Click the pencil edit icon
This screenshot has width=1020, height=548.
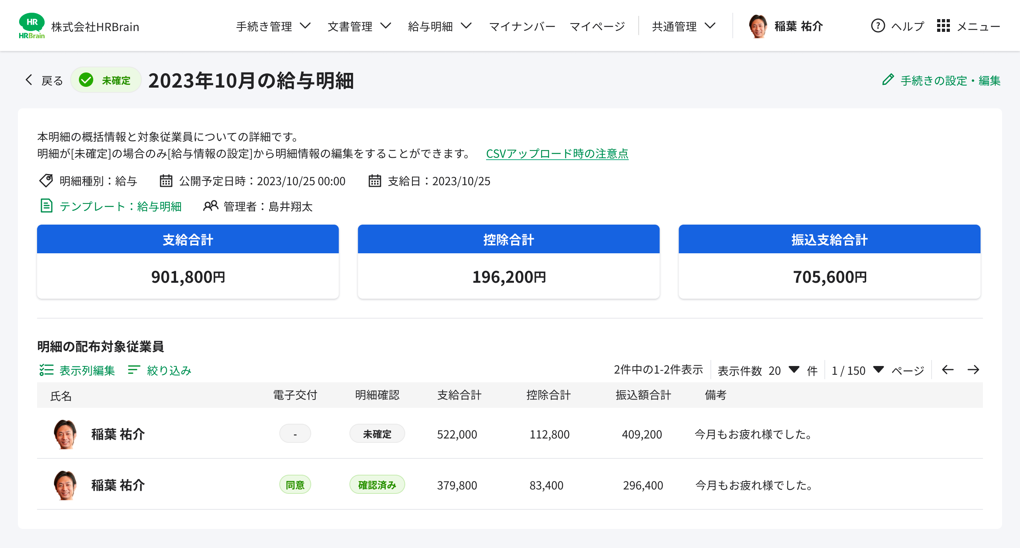(888, 80)
